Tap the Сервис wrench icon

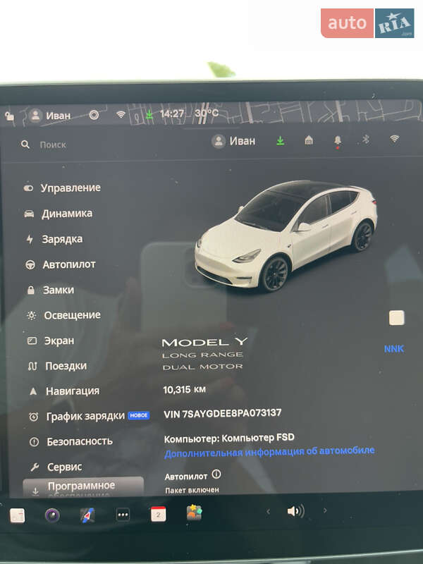[x=35, y=467]
